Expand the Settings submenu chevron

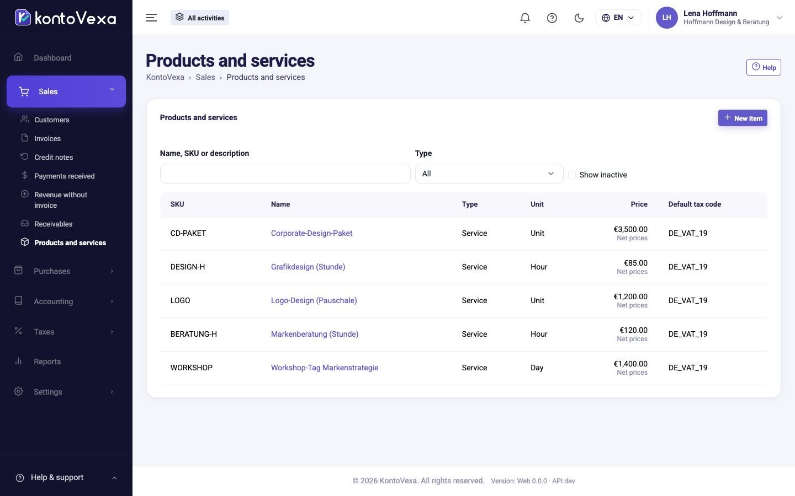(112, 392)
